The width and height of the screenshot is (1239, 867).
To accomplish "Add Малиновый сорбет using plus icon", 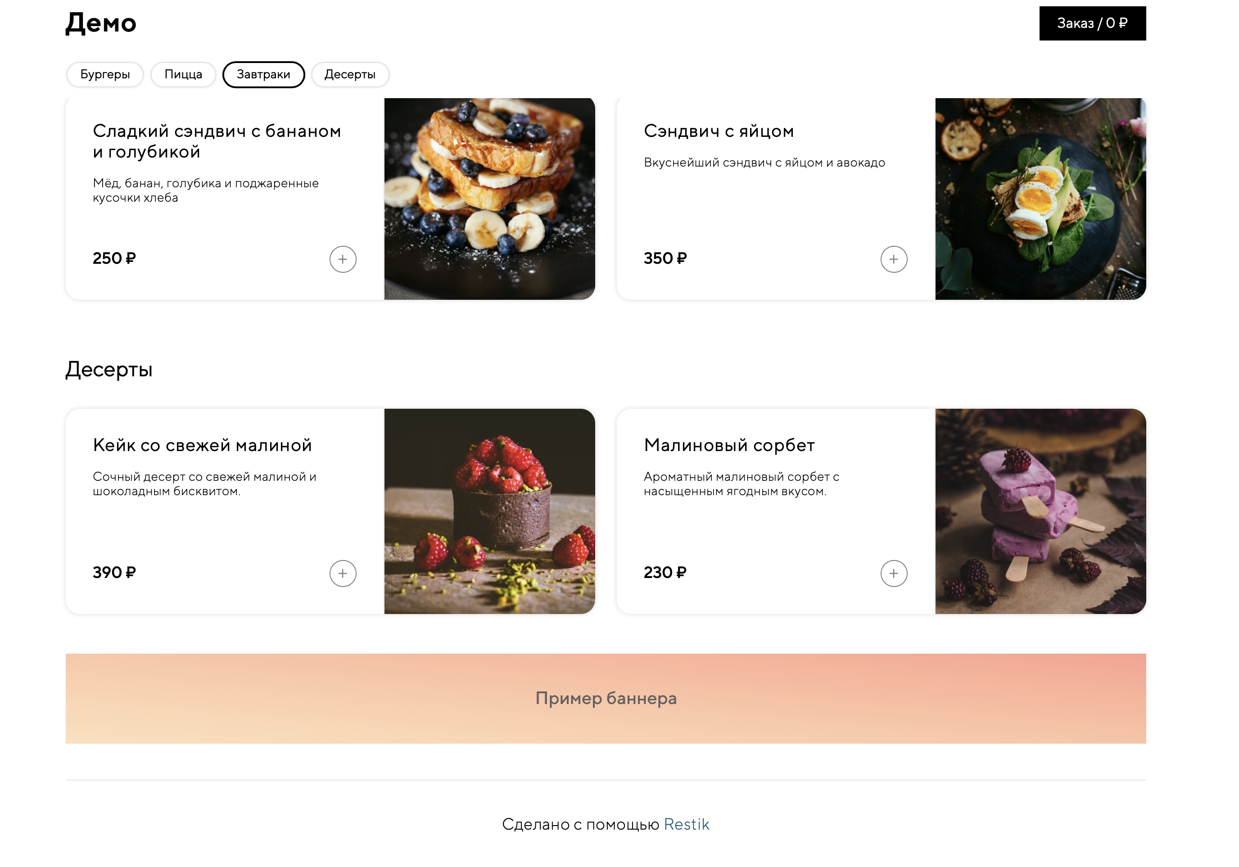I will click(894, 573).
